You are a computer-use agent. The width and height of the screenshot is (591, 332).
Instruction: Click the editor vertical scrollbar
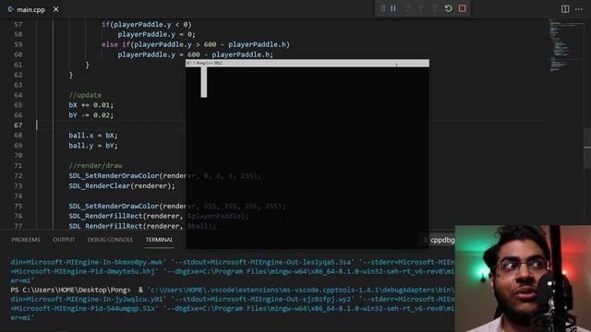click(587, 148)
